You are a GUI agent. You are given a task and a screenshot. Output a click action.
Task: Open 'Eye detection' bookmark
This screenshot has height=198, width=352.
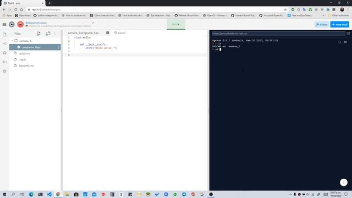coord(159,15)
